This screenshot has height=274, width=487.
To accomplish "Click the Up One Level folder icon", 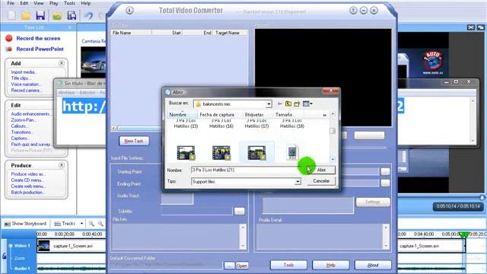I will (288, 104).
